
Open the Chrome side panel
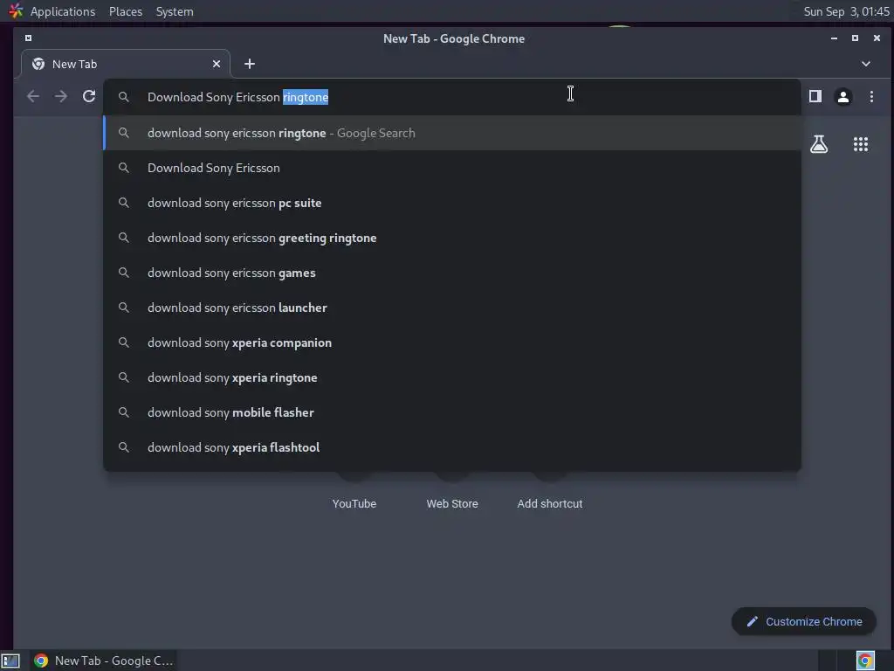(815, 96)
